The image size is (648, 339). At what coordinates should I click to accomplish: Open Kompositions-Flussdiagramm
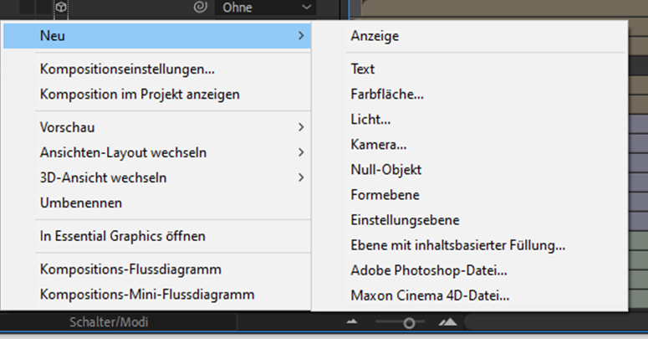(x=130, y=270)
